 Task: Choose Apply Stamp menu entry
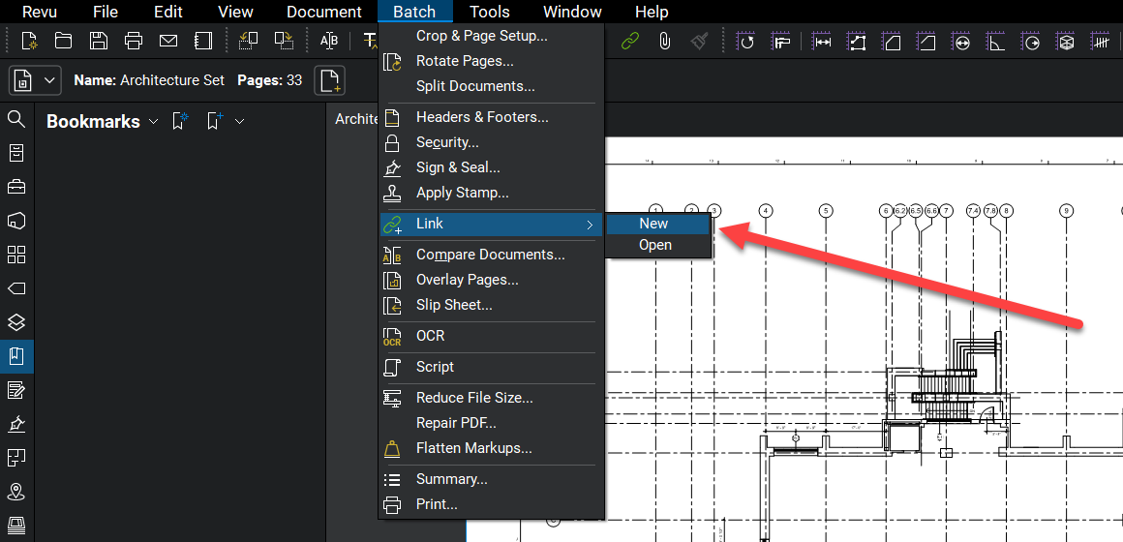click(492, 193)
